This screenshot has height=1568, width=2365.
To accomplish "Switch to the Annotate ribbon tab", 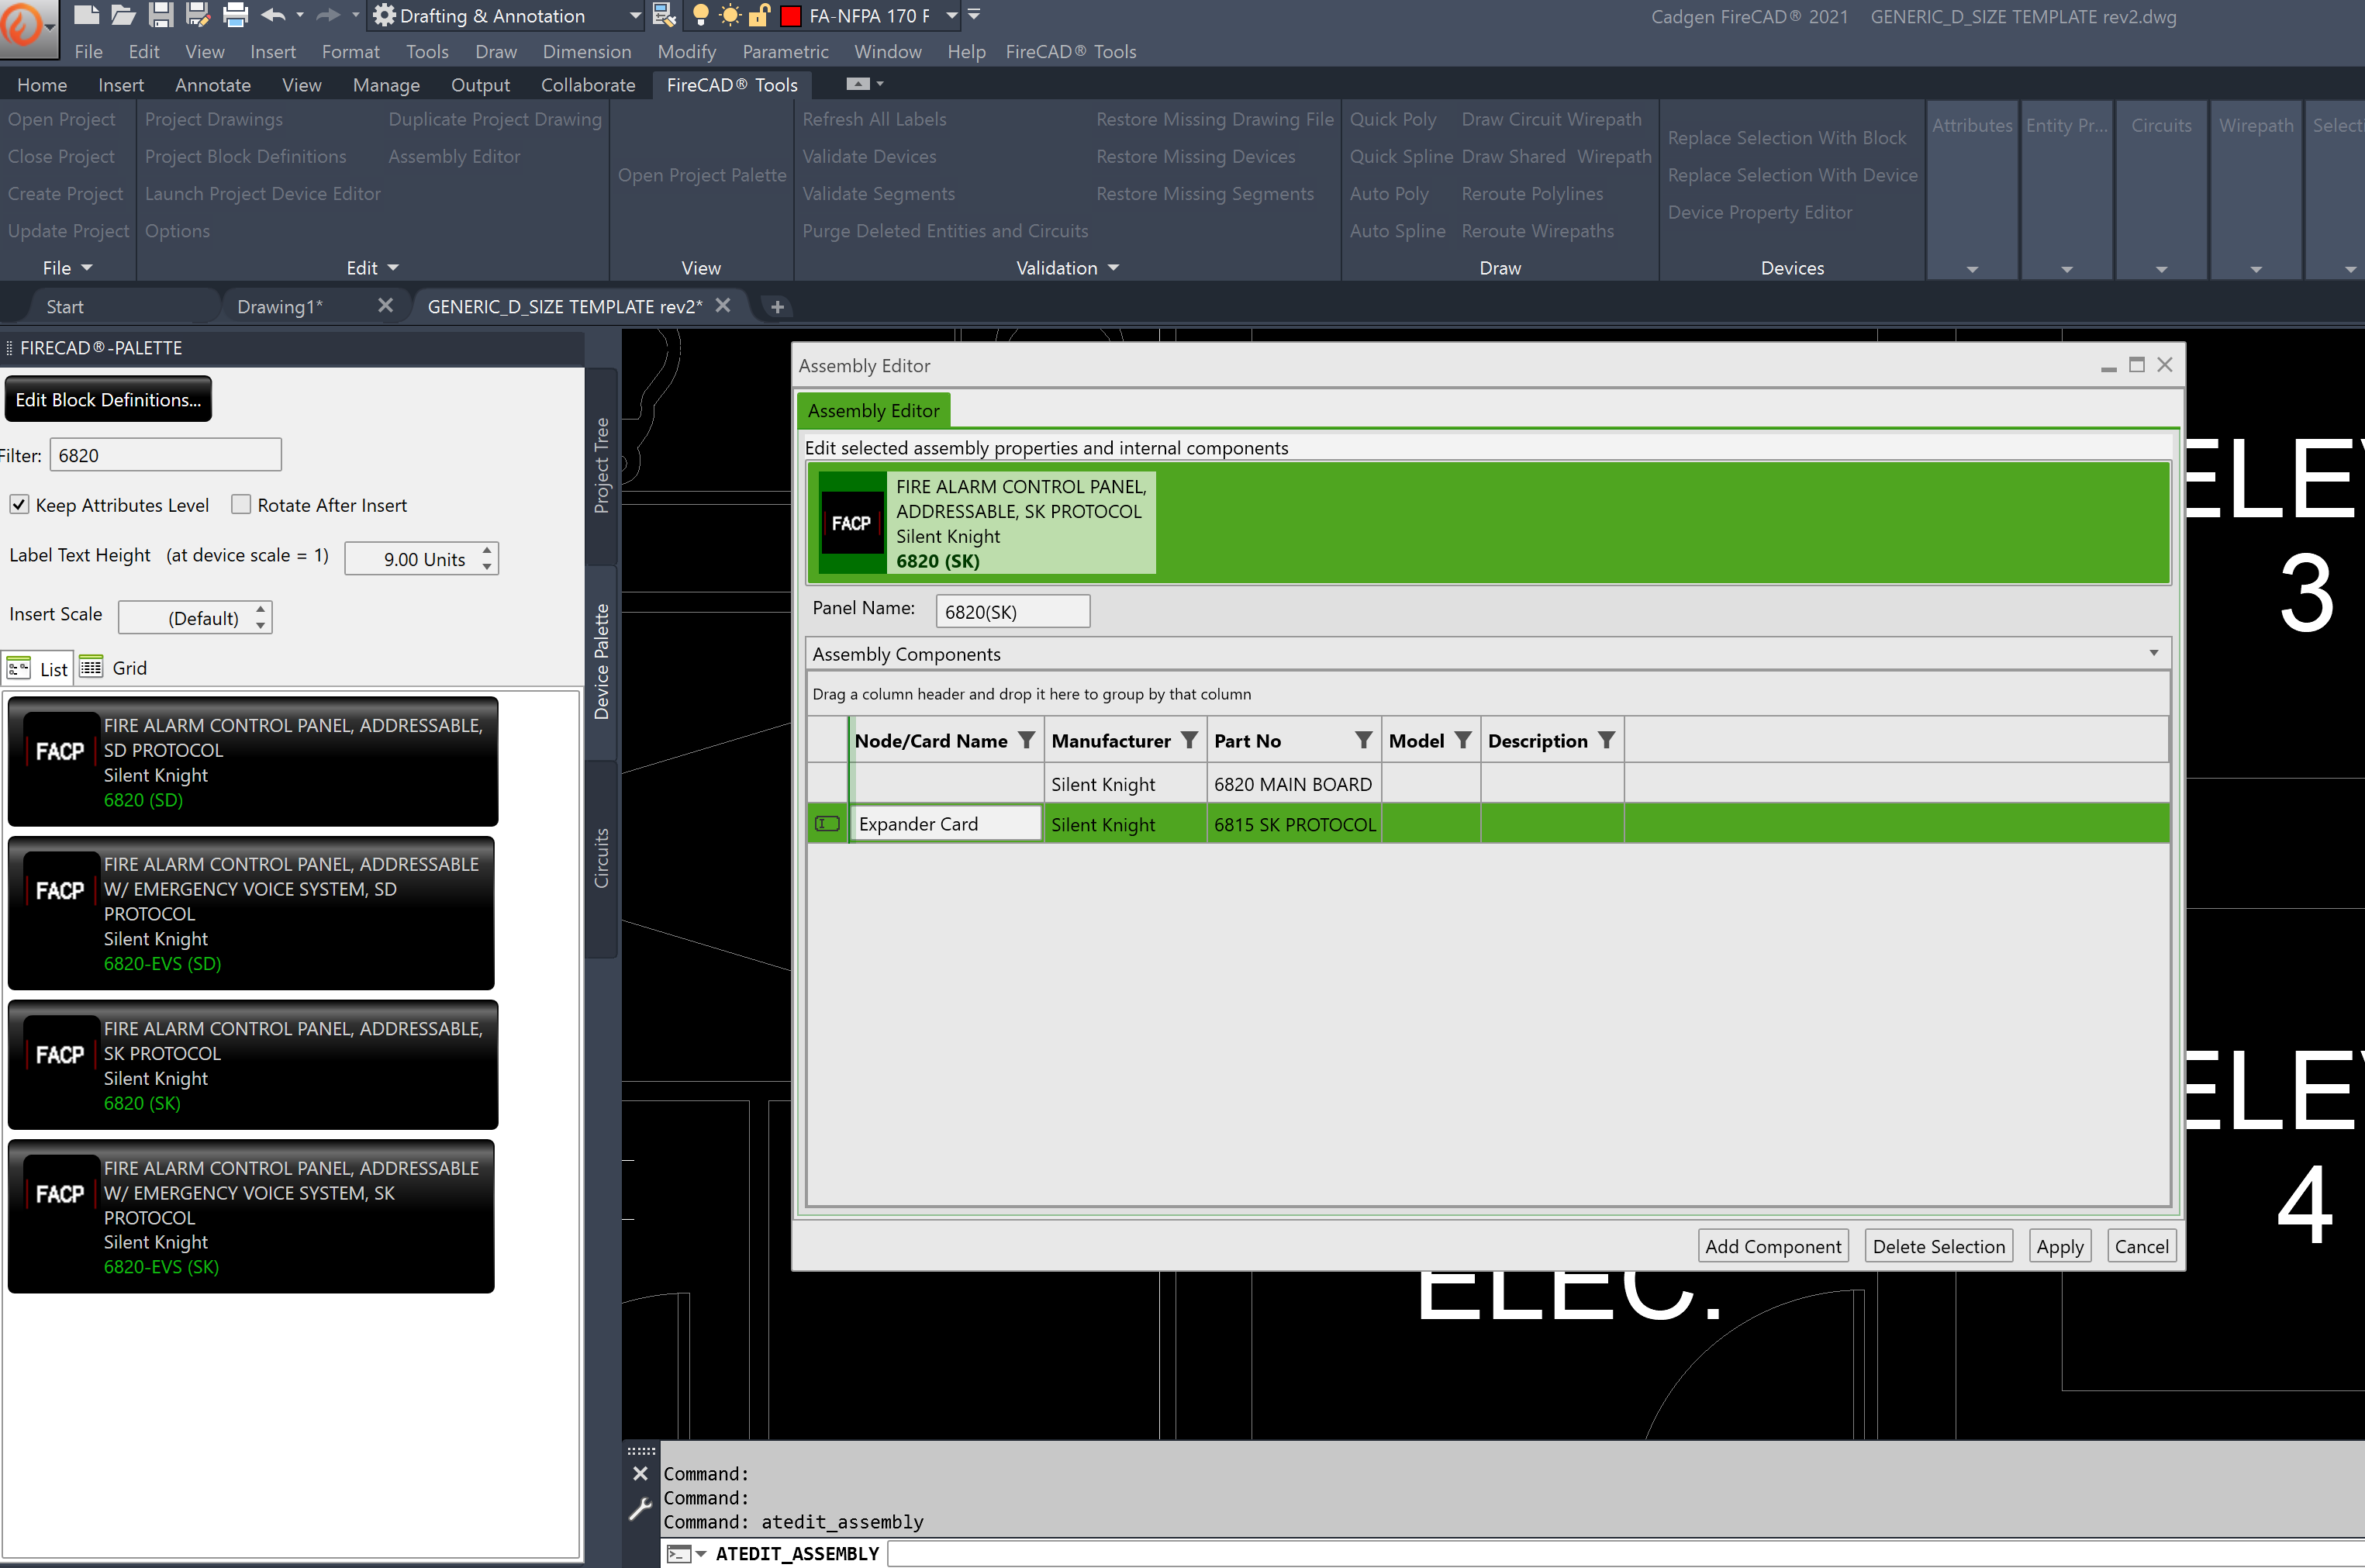I will coord(213,85).
